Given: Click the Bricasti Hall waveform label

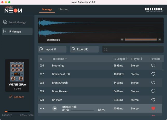Looking at the screenshot, I should pos(53,40).
